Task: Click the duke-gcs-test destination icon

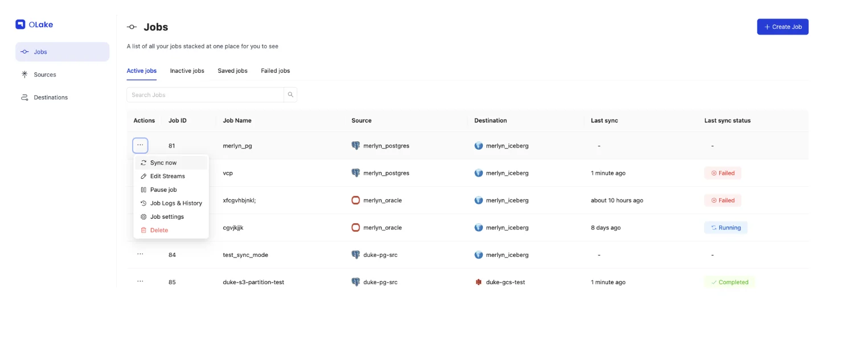Action: coord(478,283)
